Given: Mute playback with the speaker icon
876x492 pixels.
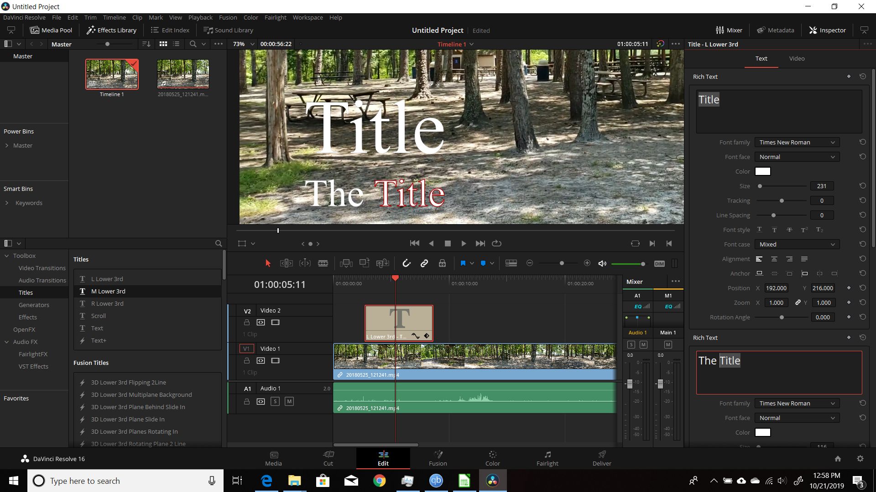Looking at the screenshot, I should 602,263.
